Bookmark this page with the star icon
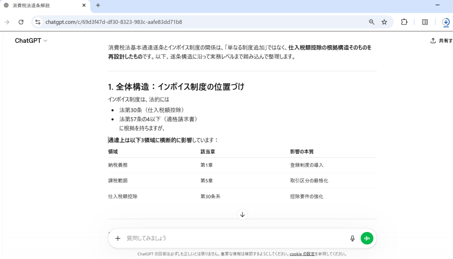Image resolution: width=453 pixels, height=259 pixels. click(384, 22)
